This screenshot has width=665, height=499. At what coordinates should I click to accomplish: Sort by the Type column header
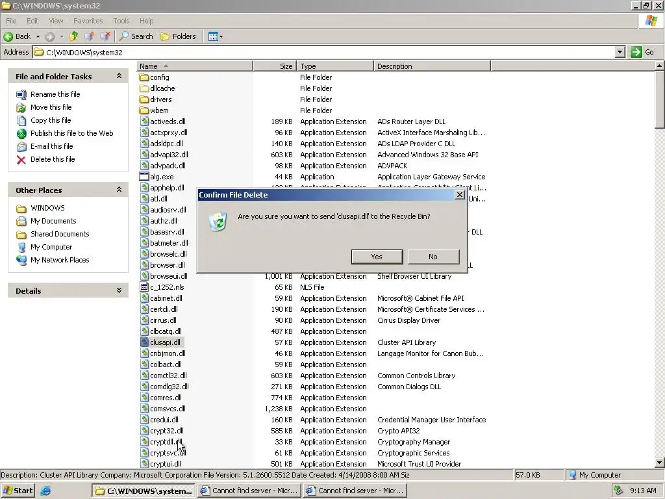tap(335, 66)
